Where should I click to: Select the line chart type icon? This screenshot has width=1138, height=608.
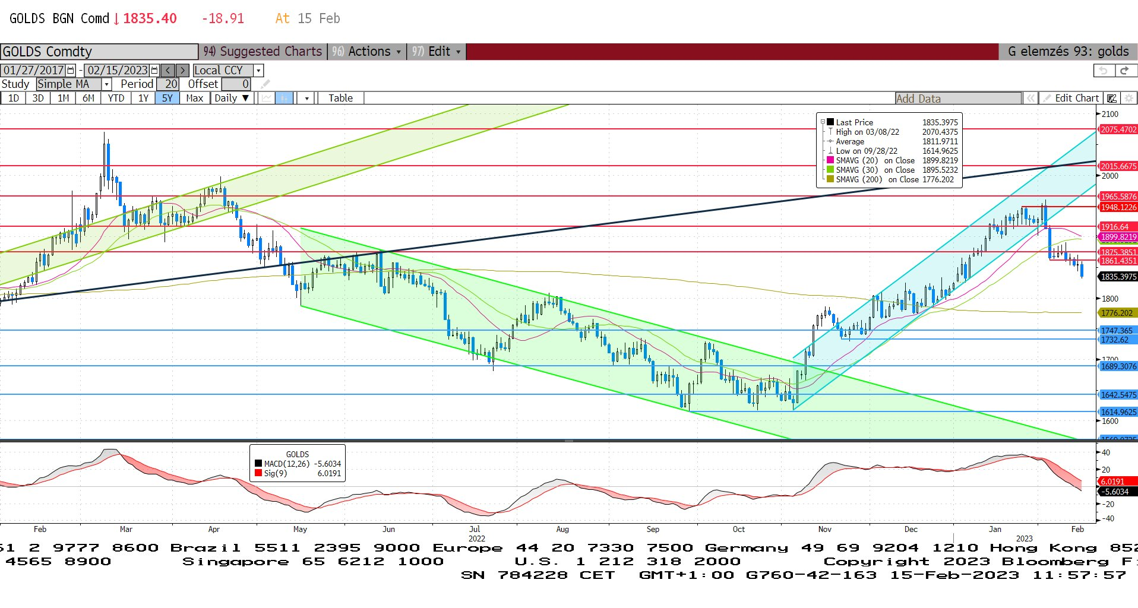(x=267, y=98)
